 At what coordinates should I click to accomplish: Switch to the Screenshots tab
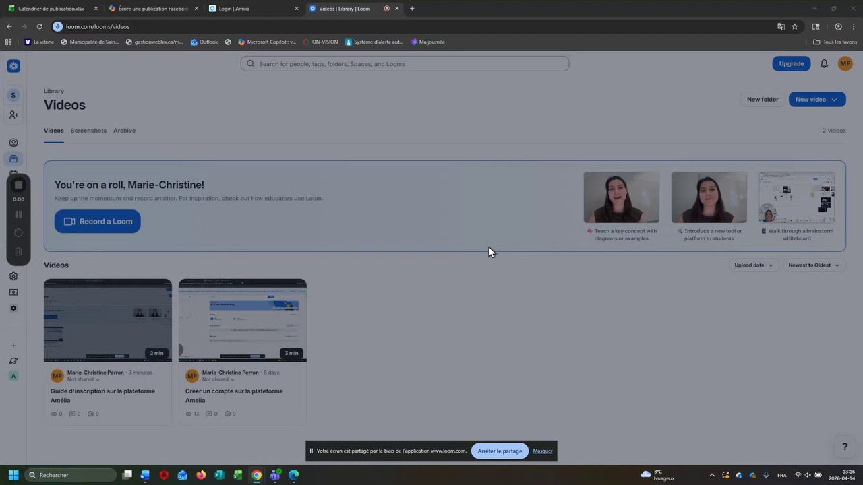click(88, 131)
